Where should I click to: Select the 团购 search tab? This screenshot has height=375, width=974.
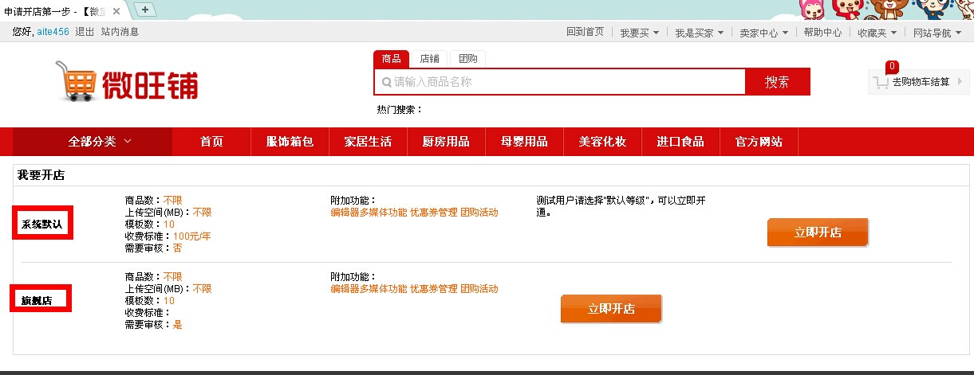[x=467, y=59]
